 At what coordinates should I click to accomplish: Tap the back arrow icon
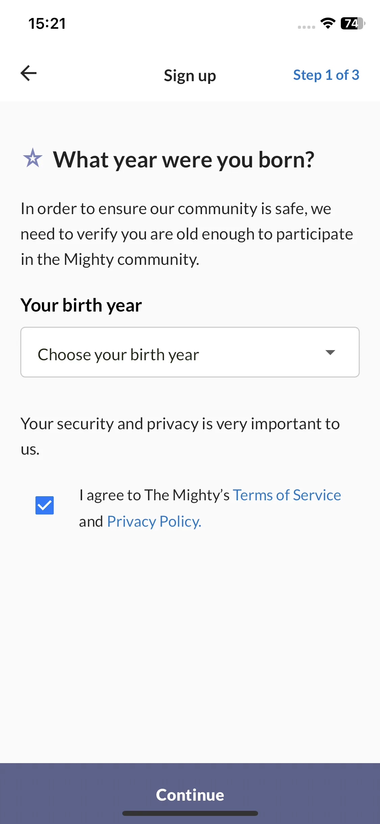pos(28,73)
